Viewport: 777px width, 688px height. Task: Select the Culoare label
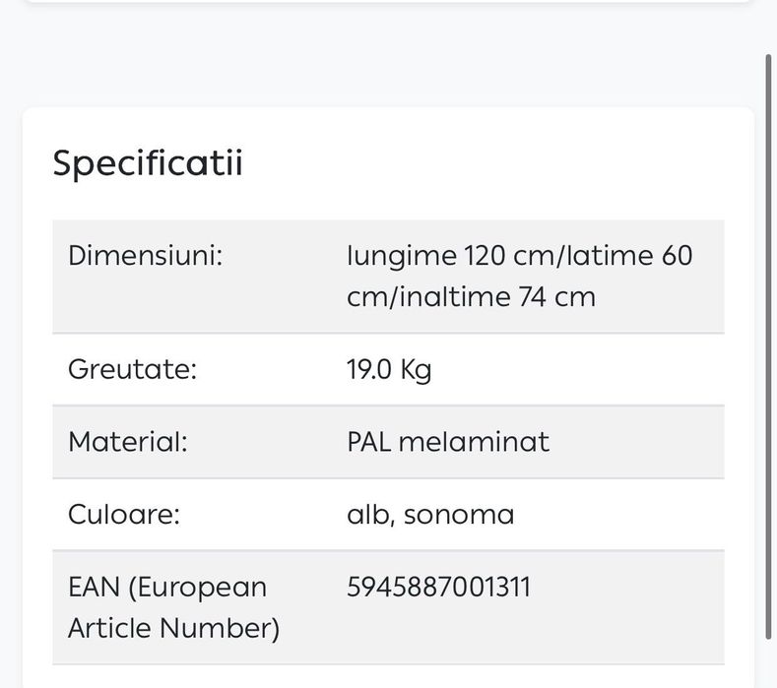click(x=124, y=515)
